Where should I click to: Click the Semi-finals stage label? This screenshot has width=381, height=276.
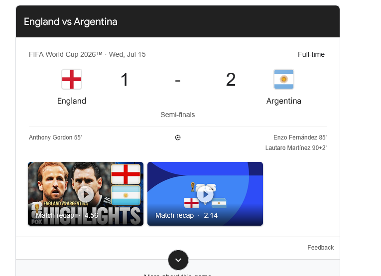click(x=178, y=115)
